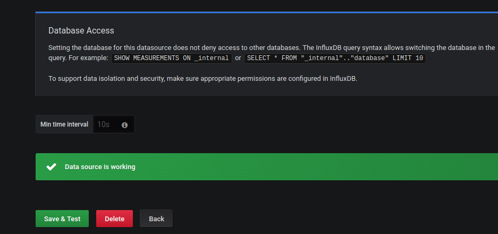Screen dimensions: 498x234
Task: Click the SHOW MEASUREMENTS ON _internal code snippet
Action: pos(171,58)
